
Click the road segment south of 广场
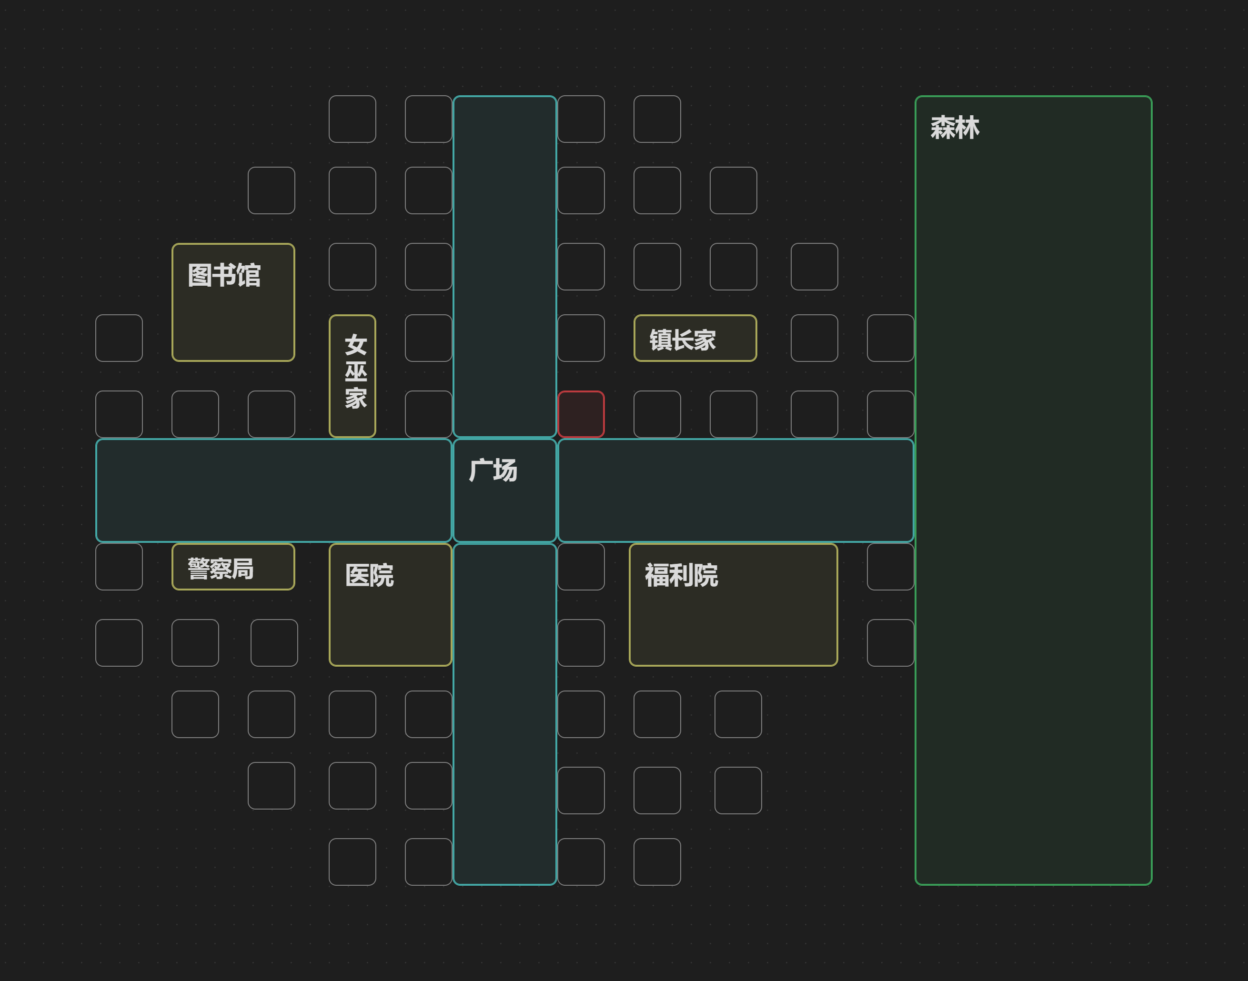(x=504, y=714)
